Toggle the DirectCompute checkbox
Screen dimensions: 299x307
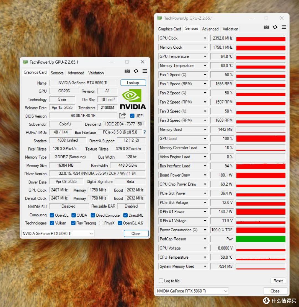(x=93, y=215)
